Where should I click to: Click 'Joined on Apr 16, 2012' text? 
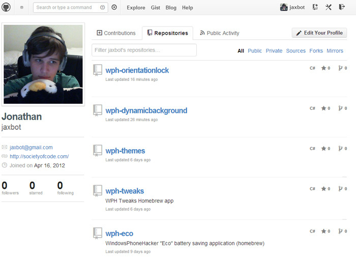tap(37, 165)
